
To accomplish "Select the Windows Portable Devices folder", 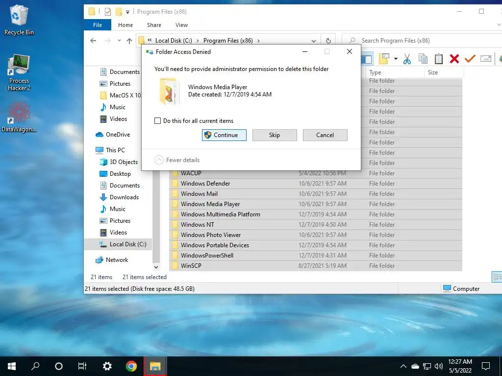I will (315, 245).
